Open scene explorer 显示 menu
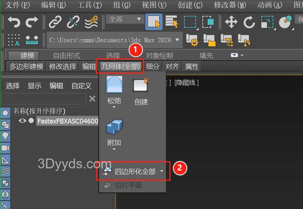 [x=35, y=85]
